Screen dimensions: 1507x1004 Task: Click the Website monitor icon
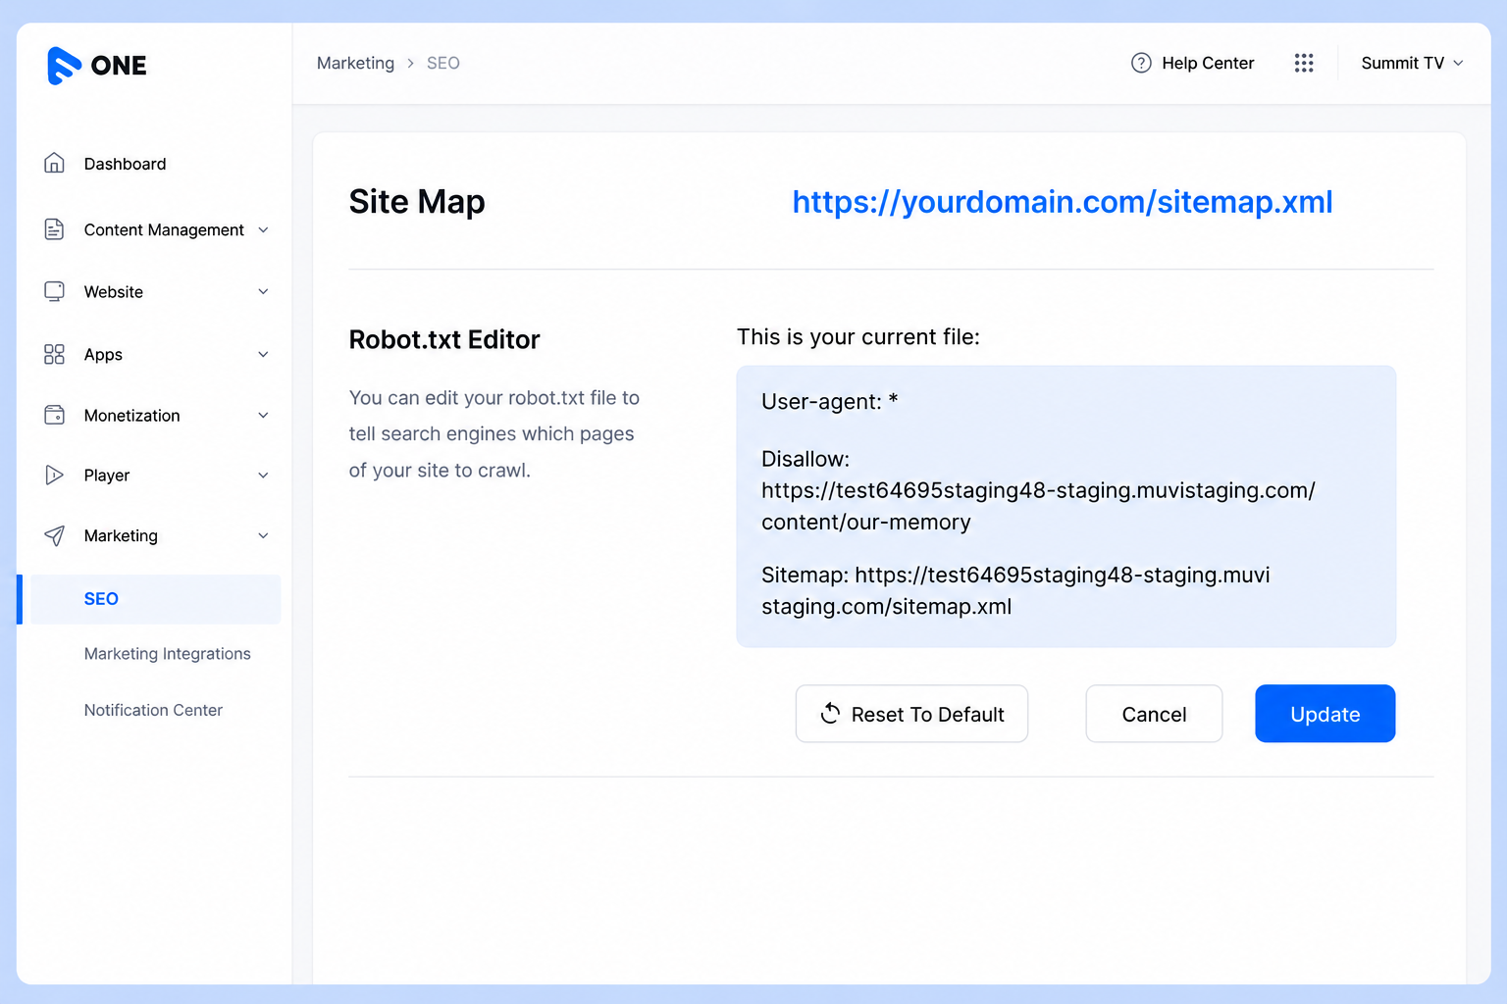[54, 291]
